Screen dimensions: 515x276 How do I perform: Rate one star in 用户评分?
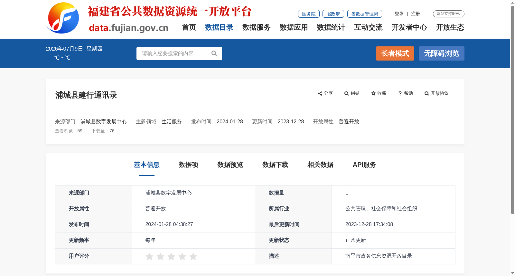149,256
